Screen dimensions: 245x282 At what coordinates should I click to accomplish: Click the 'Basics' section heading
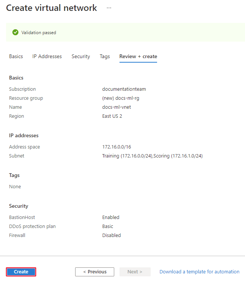click(x=16, y=78)
